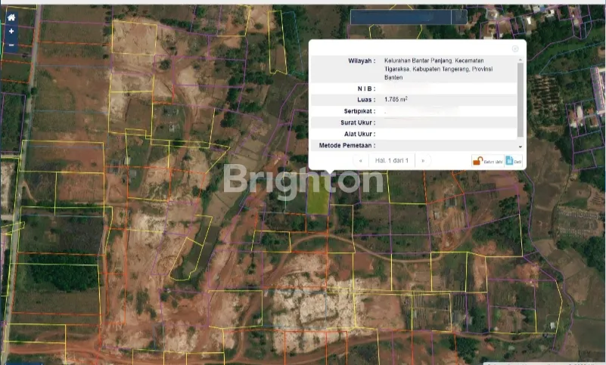Close the parcel info popup
606x365 pixels.
515,48
